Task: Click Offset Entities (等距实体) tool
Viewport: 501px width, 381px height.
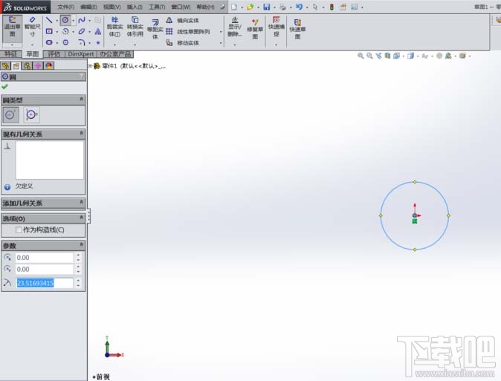Action: pos(155,29)
